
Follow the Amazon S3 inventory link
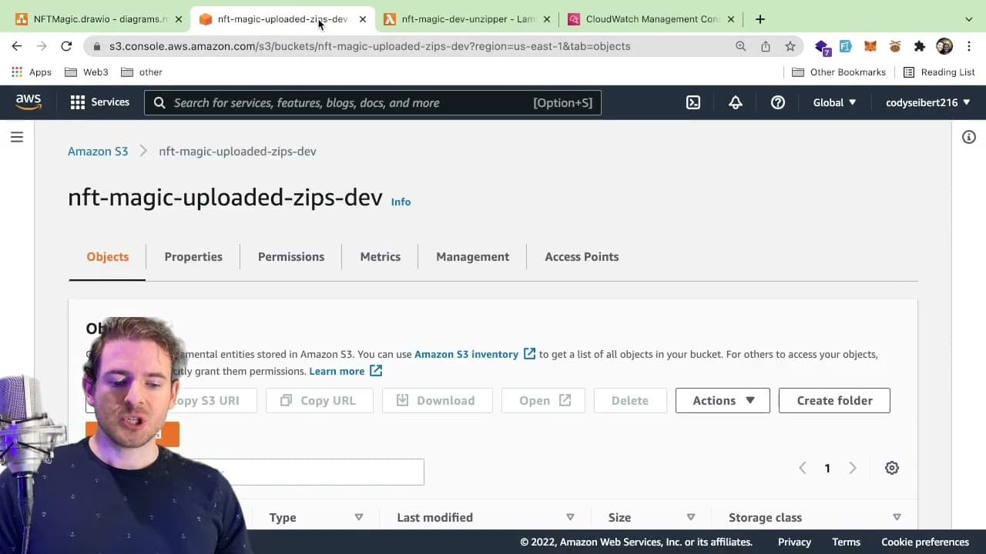466,354
